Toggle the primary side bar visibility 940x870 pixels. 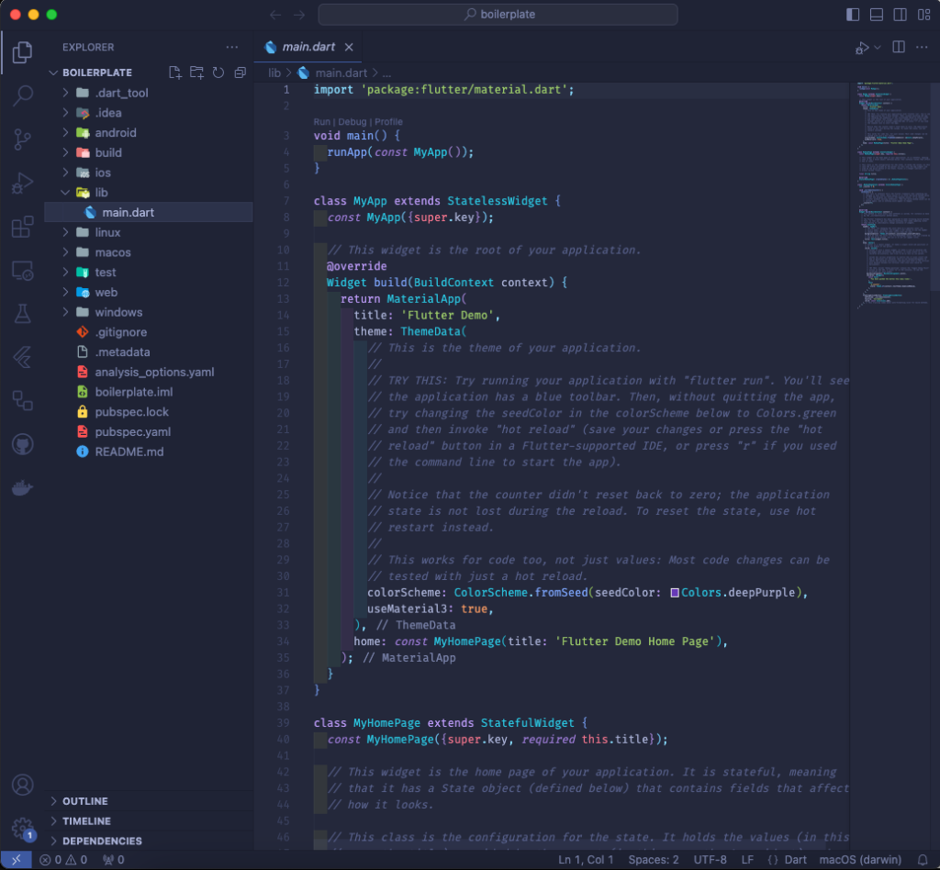click(x=853, y=15)
